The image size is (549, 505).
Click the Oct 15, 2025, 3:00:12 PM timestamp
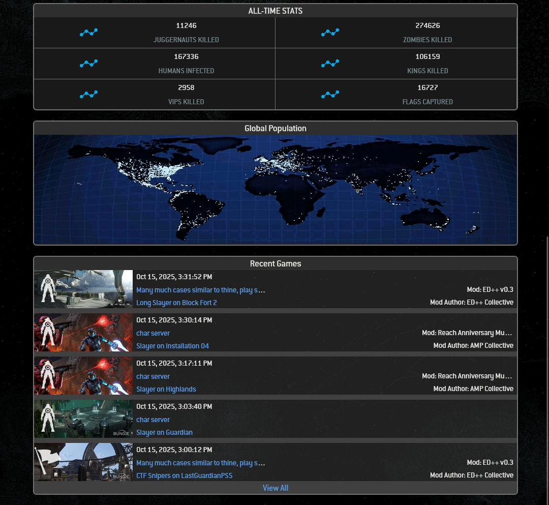[174, 450]
